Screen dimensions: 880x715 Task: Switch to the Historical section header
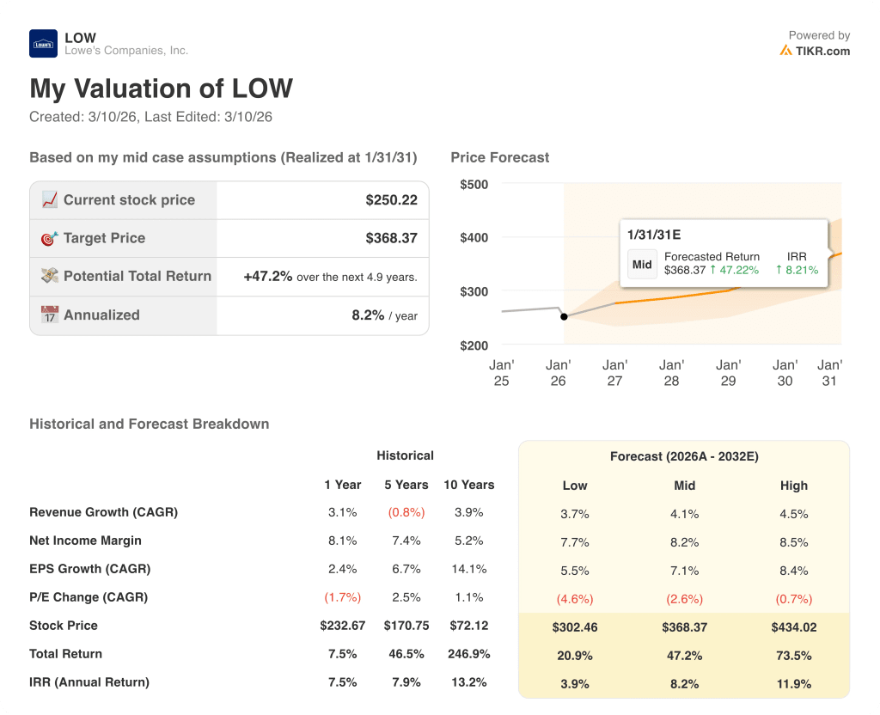coord(405,455)
